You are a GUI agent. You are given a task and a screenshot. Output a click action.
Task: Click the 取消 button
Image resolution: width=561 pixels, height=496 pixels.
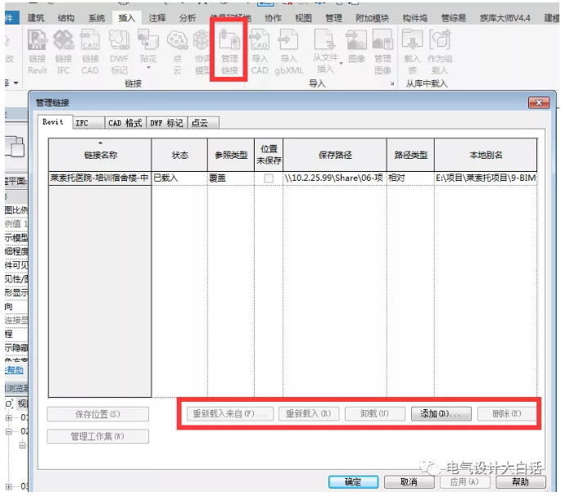407,482
